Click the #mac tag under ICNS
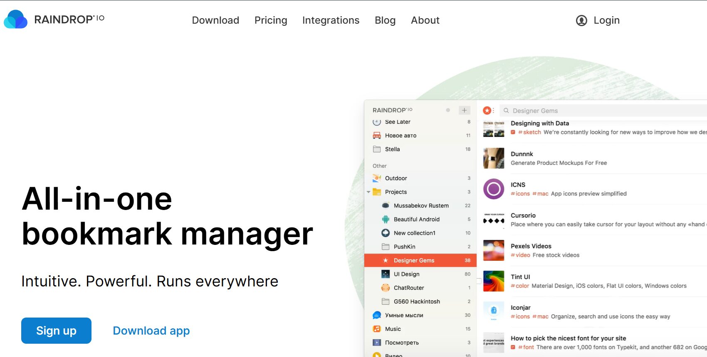Image resolution: width=707 pixels, height=357 pixels. [x=540, y=193]
